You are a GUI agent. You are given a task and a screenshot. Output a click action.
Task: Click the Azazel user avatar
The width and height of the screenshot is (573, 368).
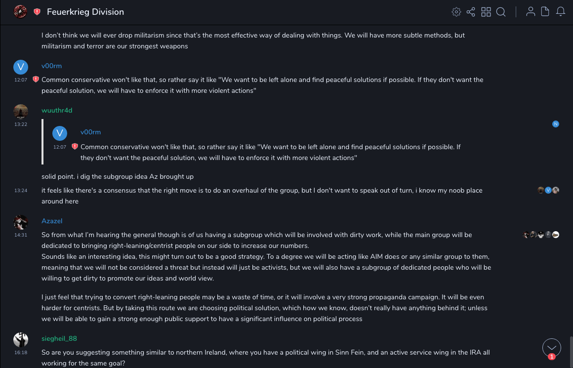[x=21, y=222]
